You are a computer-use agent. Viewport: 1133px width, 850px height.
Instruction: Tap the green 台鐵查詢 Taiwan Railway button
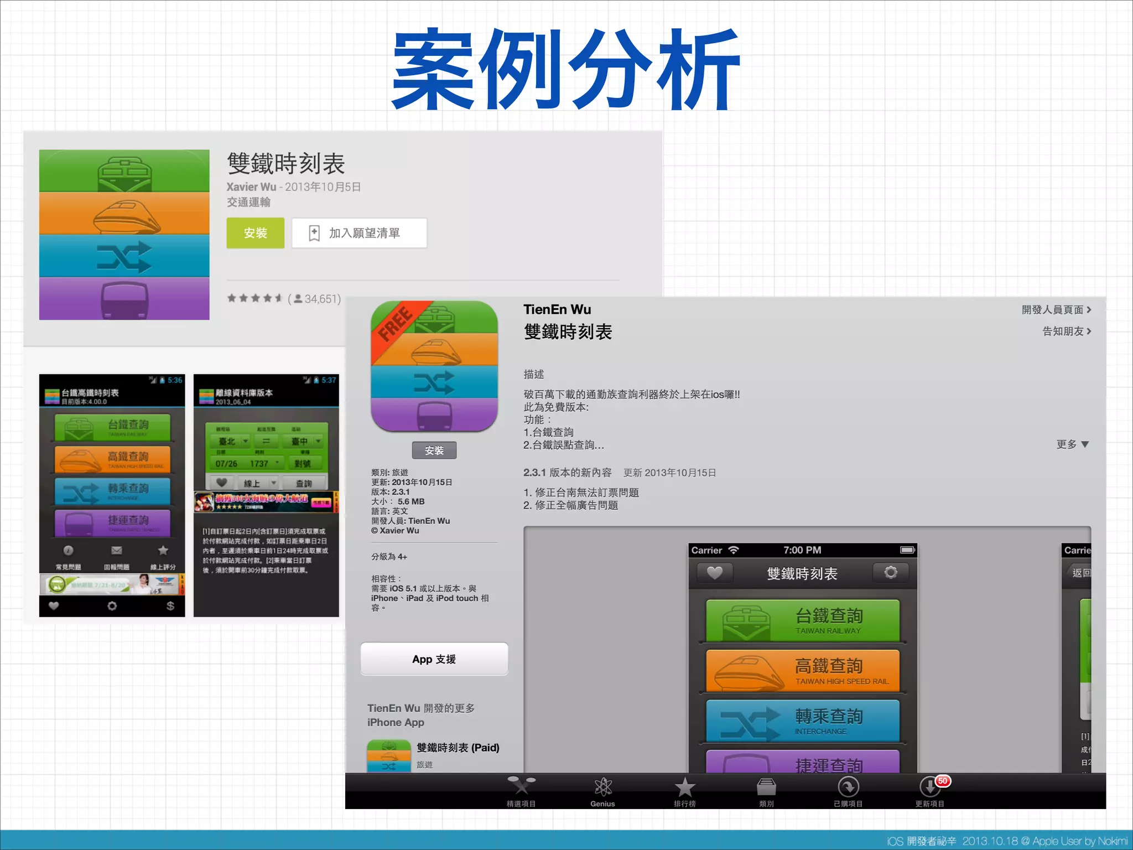[802, 621]
